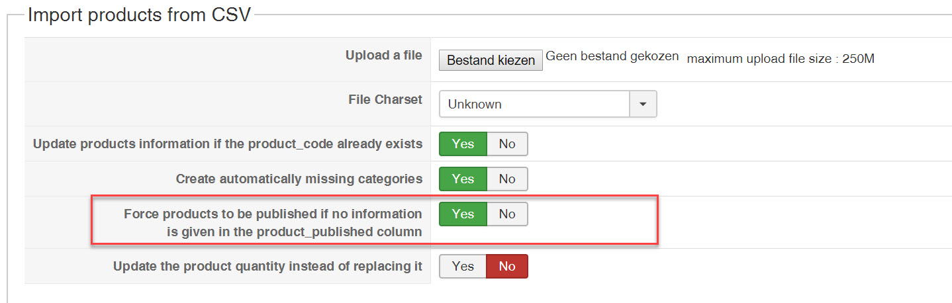
Task: Click the product_code already exists label
Action: (228, 144)
